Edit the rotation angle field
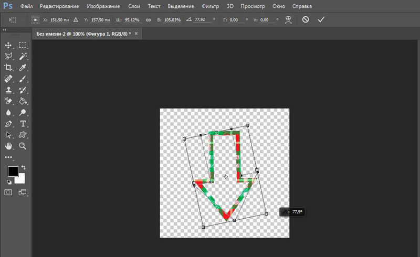Image resolution: width=420 pixels, height=257 pixels. pos(203,19)
